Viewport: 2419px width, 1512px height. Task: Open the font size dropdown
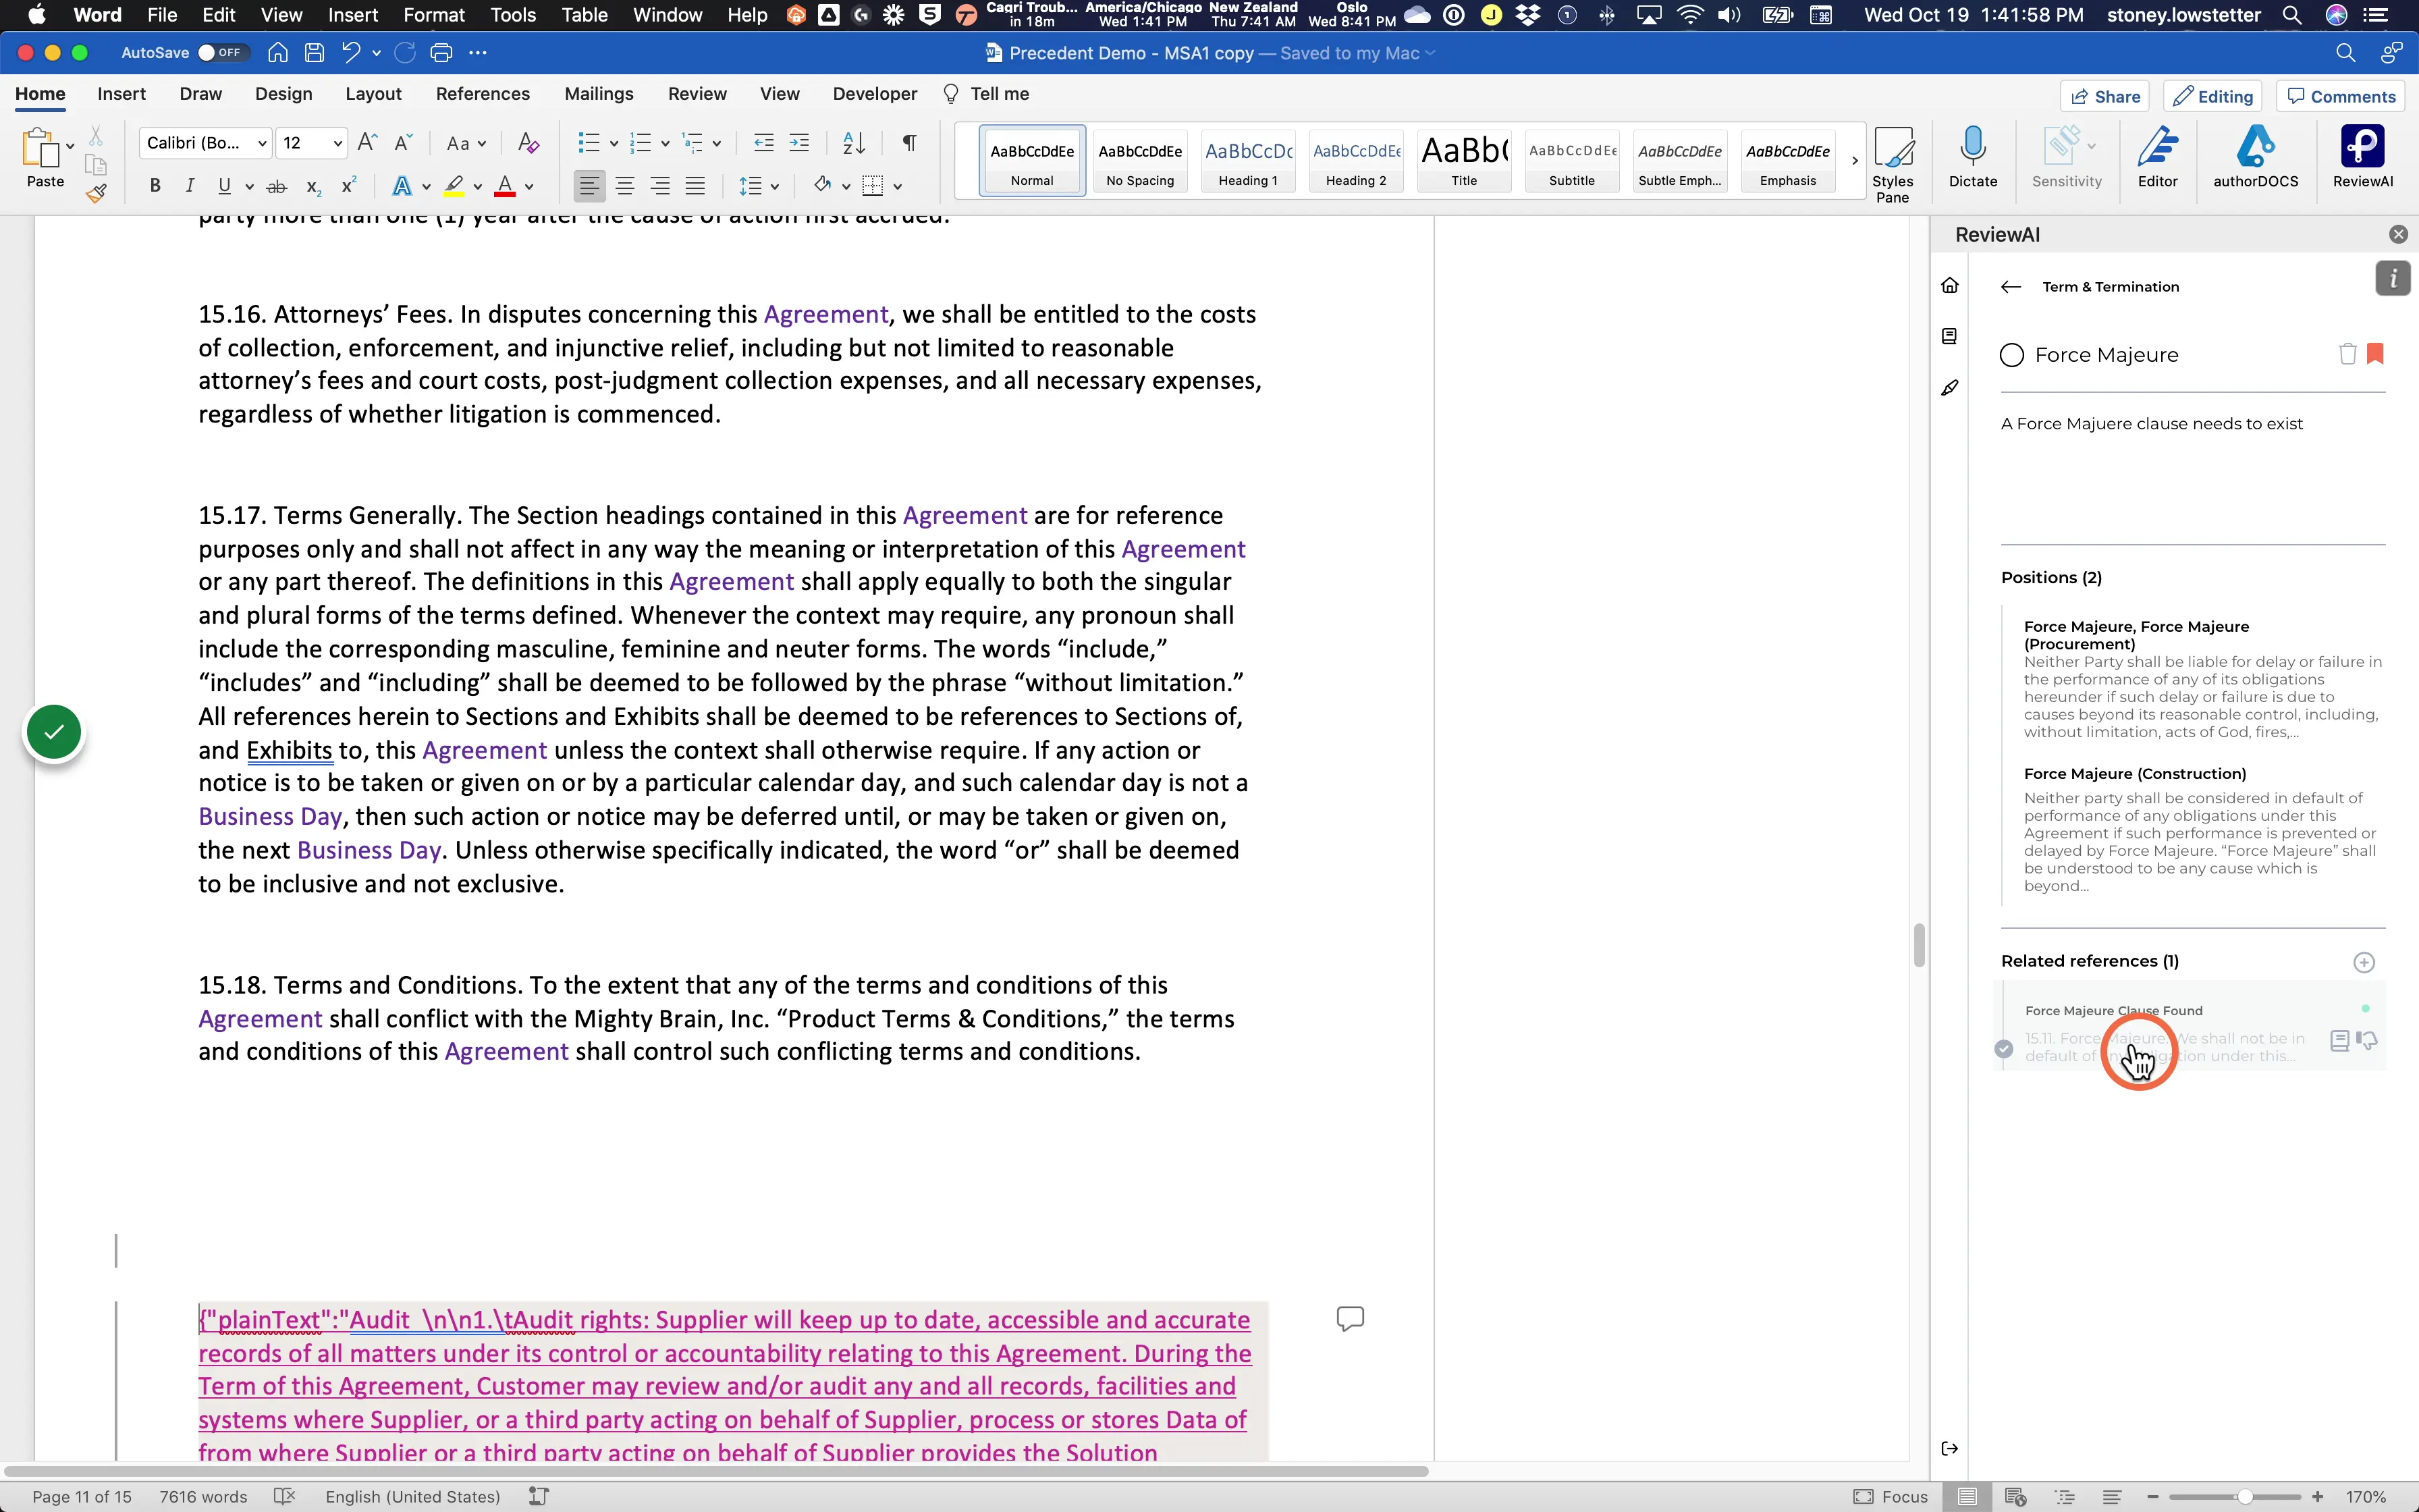point(338,144)
